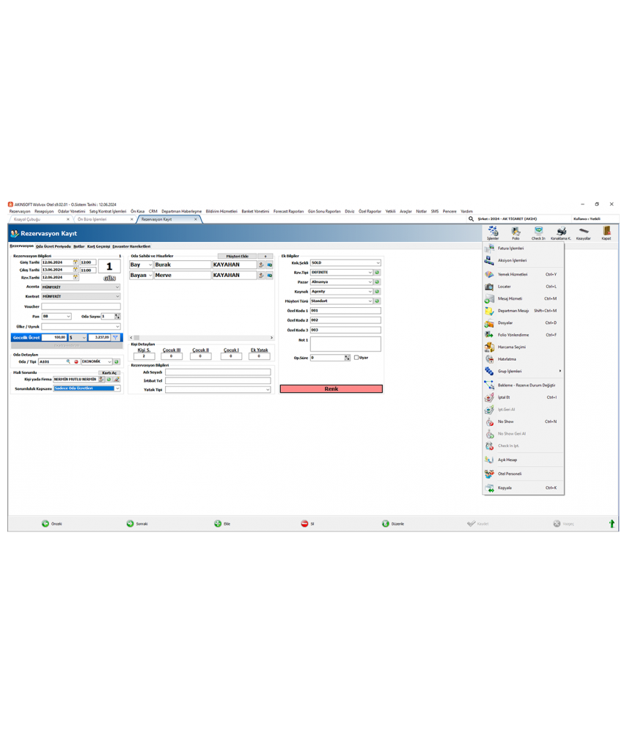Open Konaklama K. printer icon
This screenshot has height=733, width=627.
coord(561,232)
